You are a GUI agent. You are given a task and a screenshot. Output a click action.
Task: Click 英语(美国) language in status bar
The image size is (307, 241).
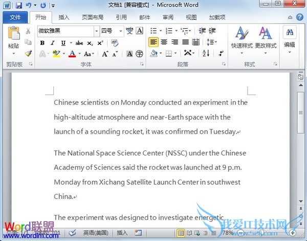pyautogui.click(x=96, y=233)
